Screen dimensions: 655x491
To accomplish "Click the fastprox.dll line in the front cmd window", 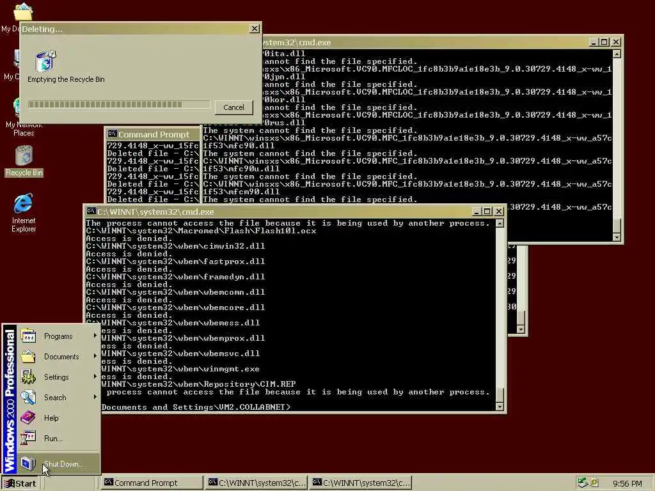I will pos(175,261).
